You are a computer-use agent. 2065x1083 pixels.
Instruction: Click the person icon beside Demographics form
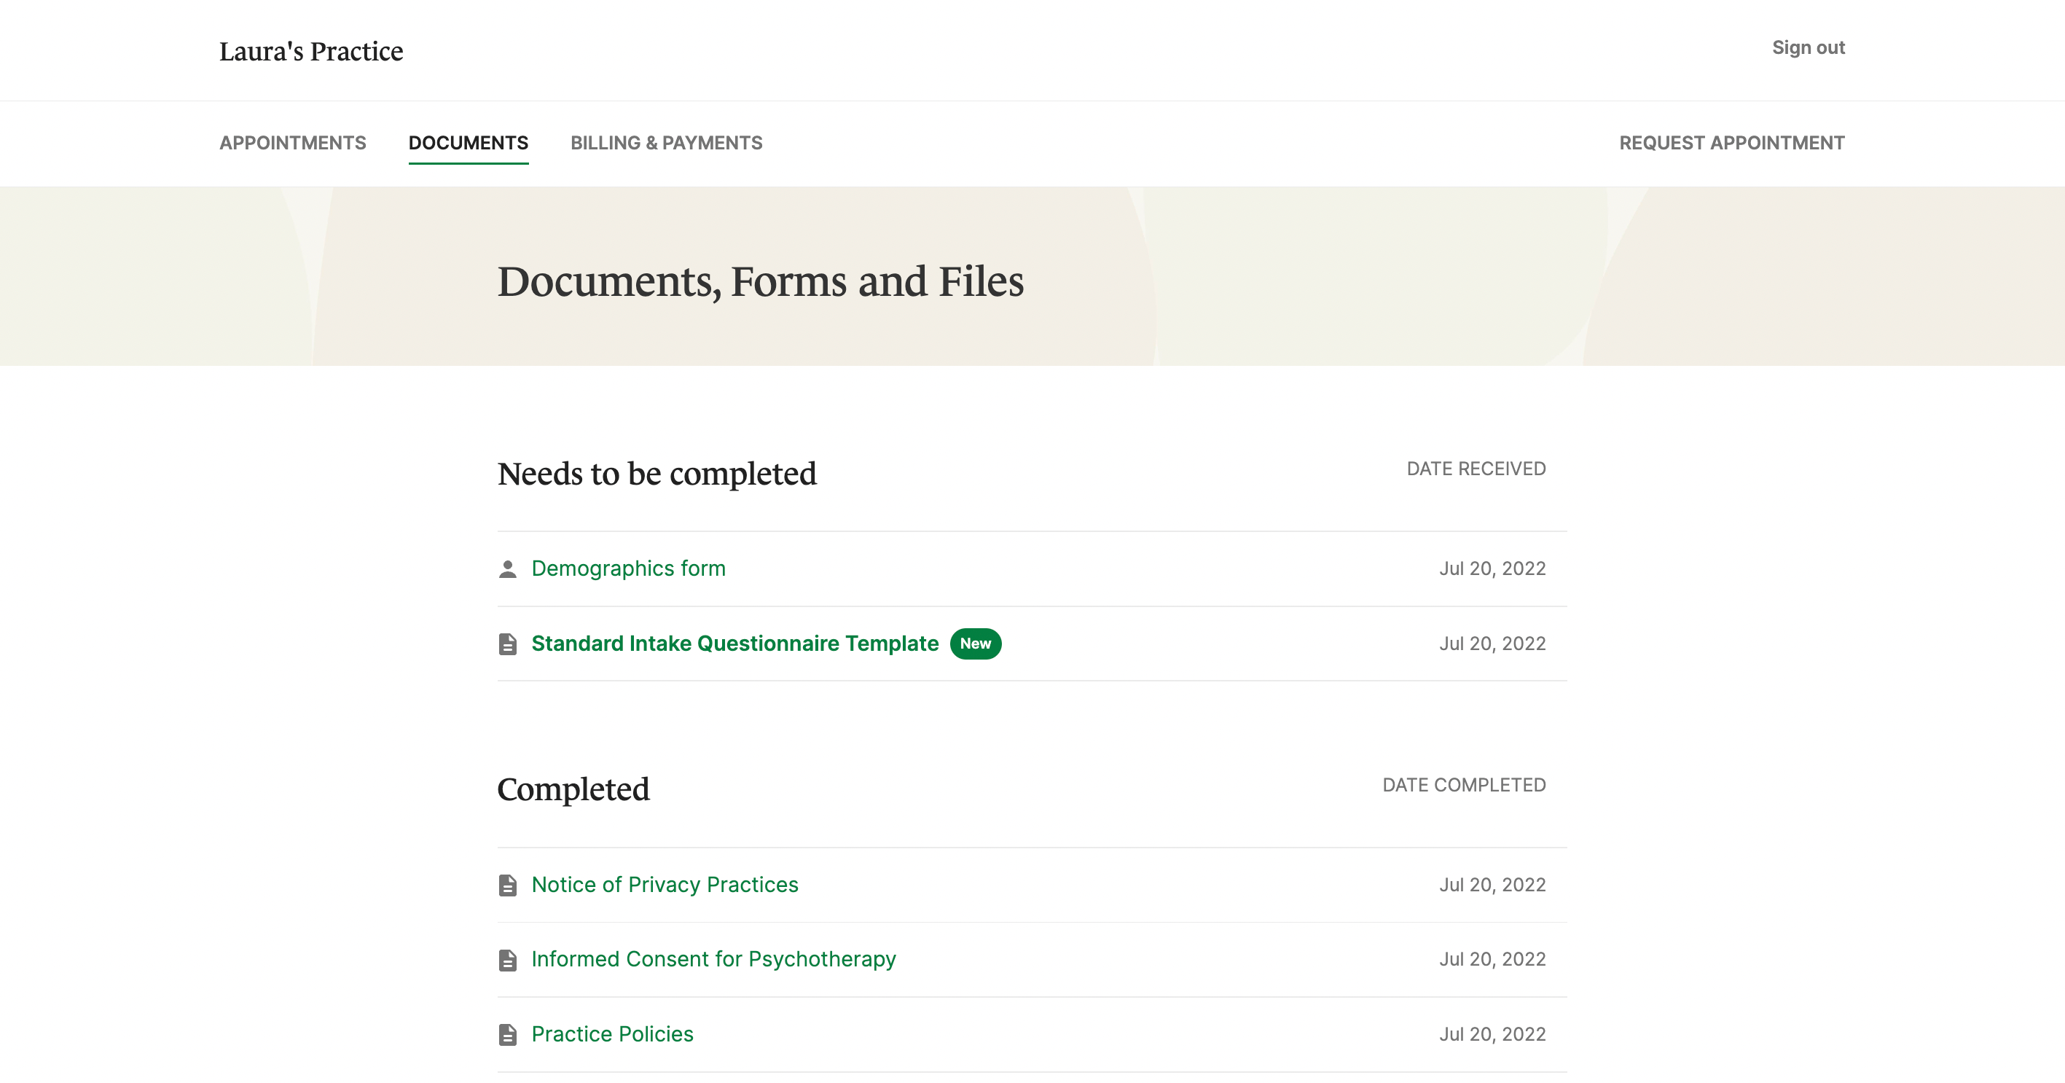(508, 568)
